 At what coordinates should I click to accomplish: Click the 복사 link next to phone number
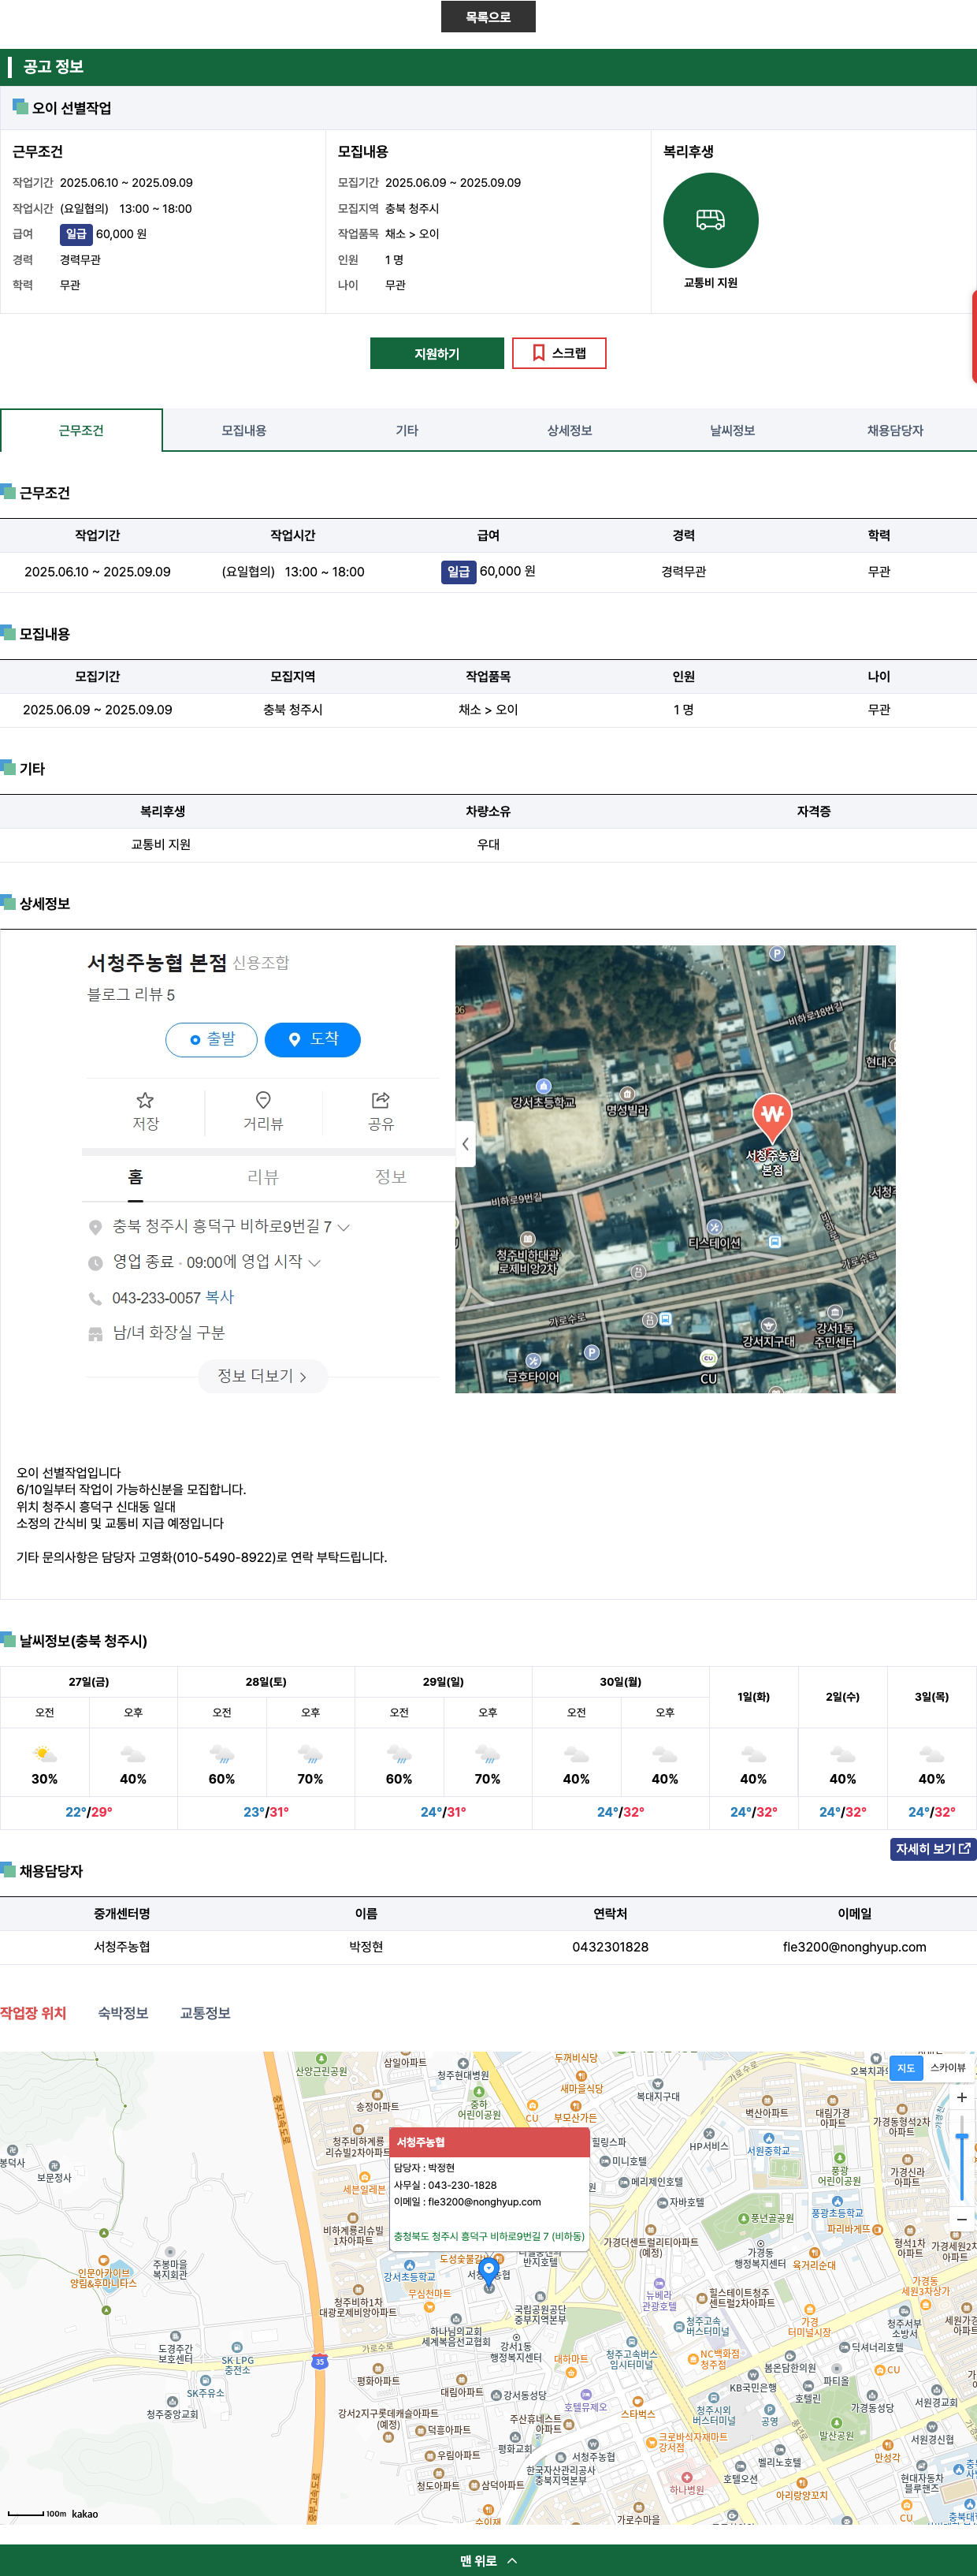[x=220, y=1297]
